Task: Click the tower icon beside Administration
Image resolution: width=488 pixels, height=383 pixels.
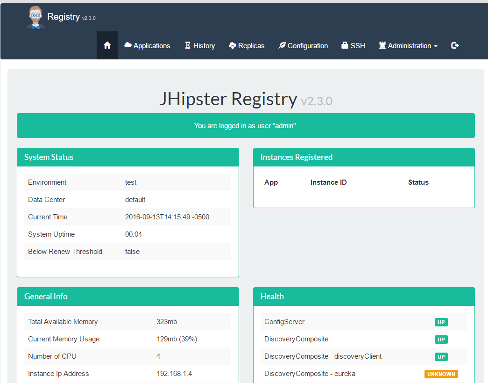Action: click(382, 45)
